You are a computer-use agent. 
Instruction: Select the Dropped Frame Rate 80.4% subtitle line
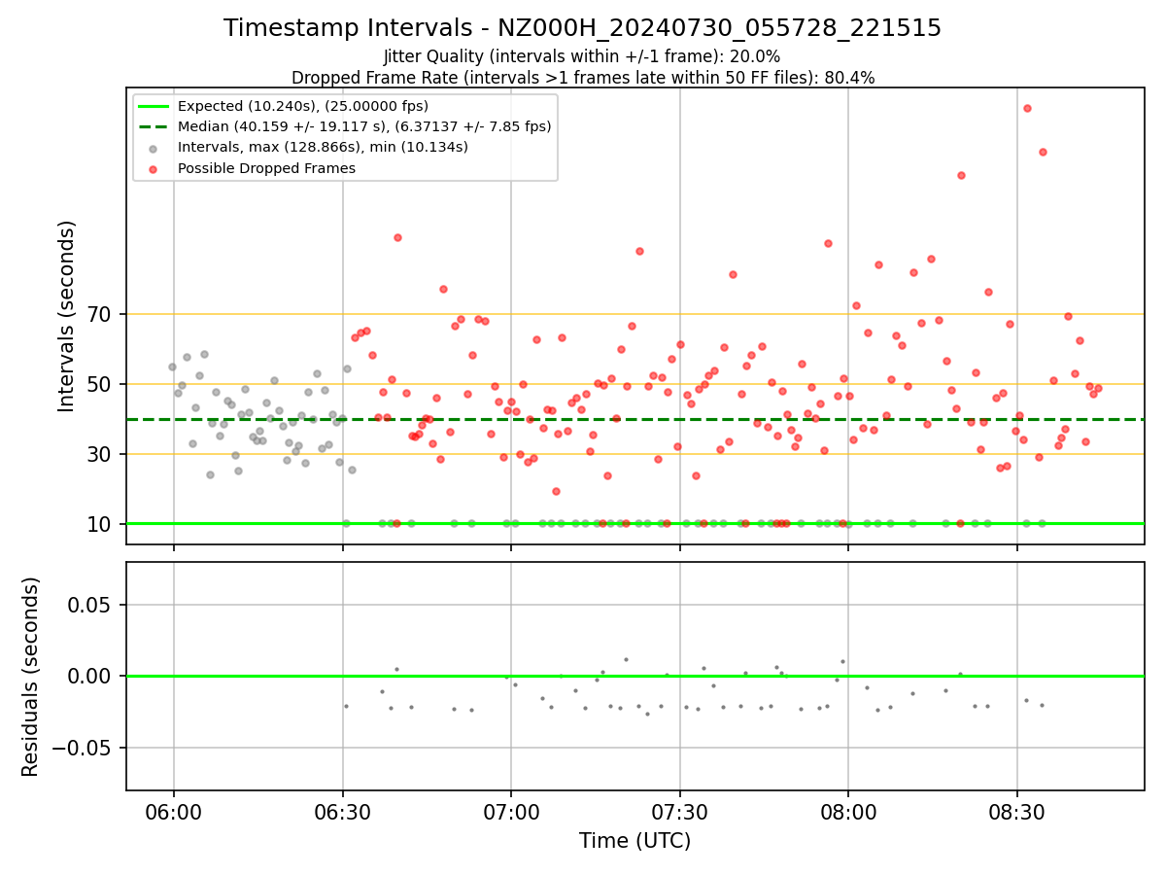tap(583, 78)
